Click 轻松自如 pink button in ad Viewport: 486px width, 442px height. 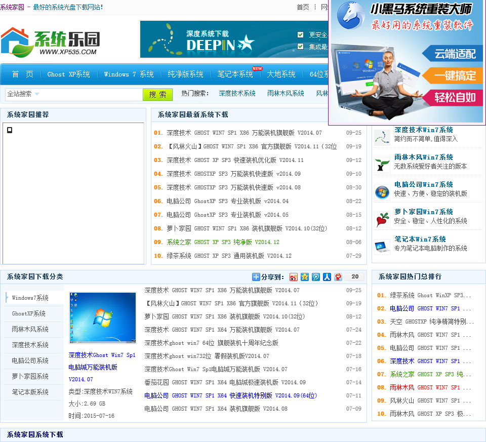coord(453,98)
